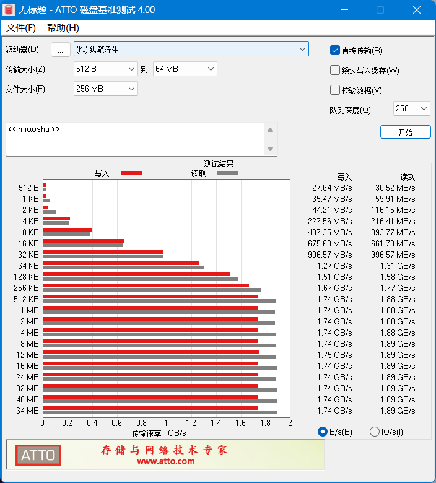The height and width of the screenshot is (483, 436).
Task: Open the 256 MB file size dropdown
Action: (x=106, y=89)
